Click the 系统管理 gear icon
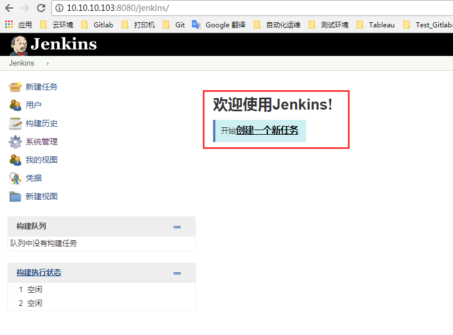The height and width of the screenshot is (335, 453). pos(15,142)
